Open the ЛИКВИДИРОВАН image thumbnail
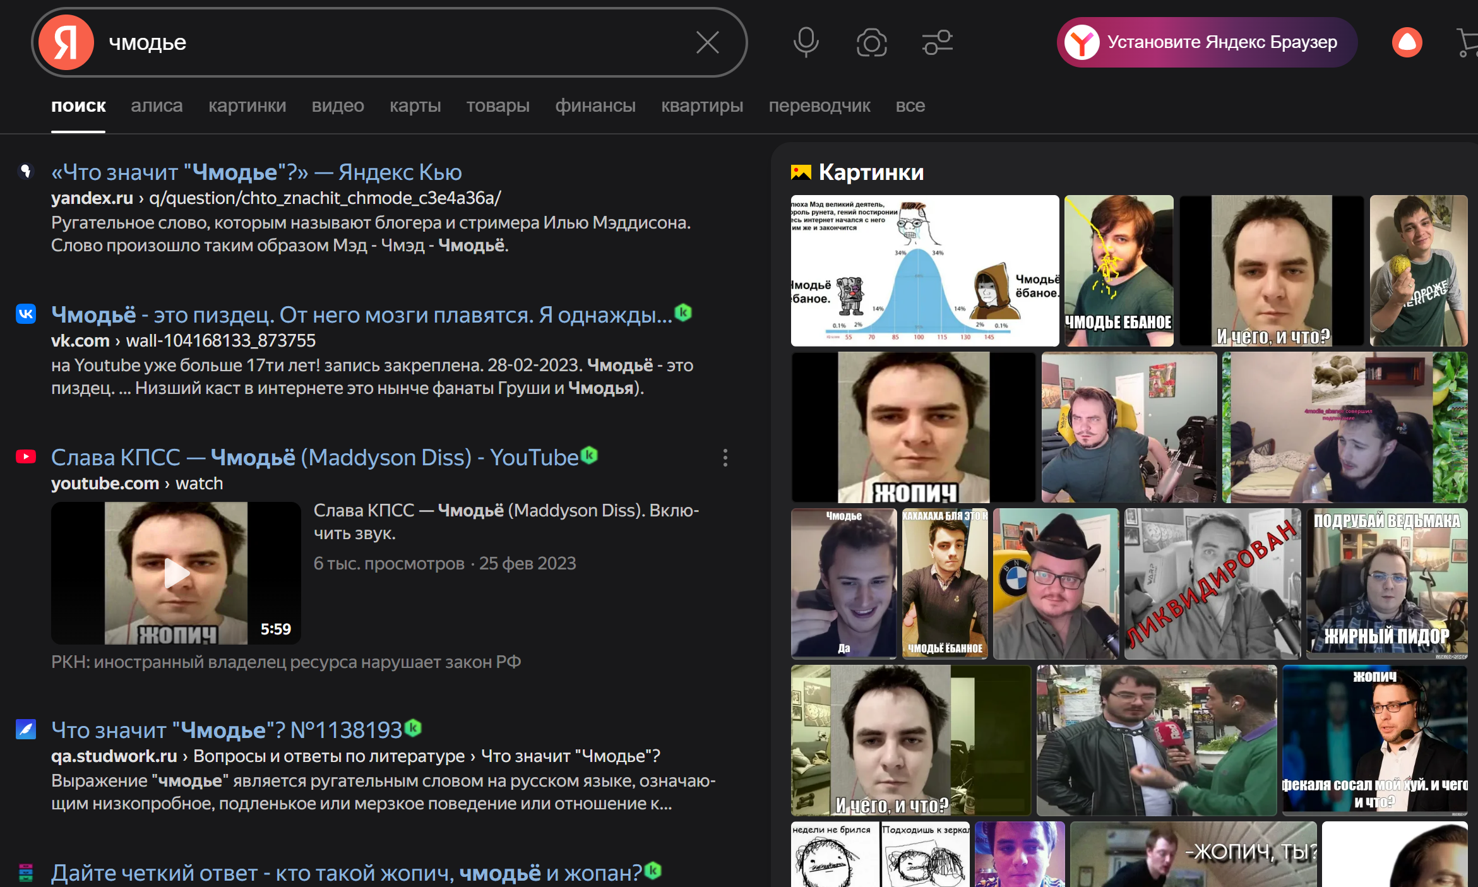Viewport: 1478px width, 887px height. (1212, 583)
